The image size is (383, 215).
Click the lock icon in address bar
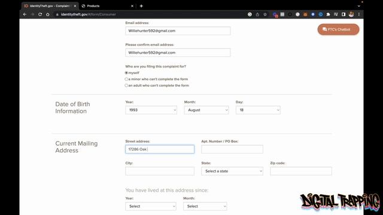57,14
